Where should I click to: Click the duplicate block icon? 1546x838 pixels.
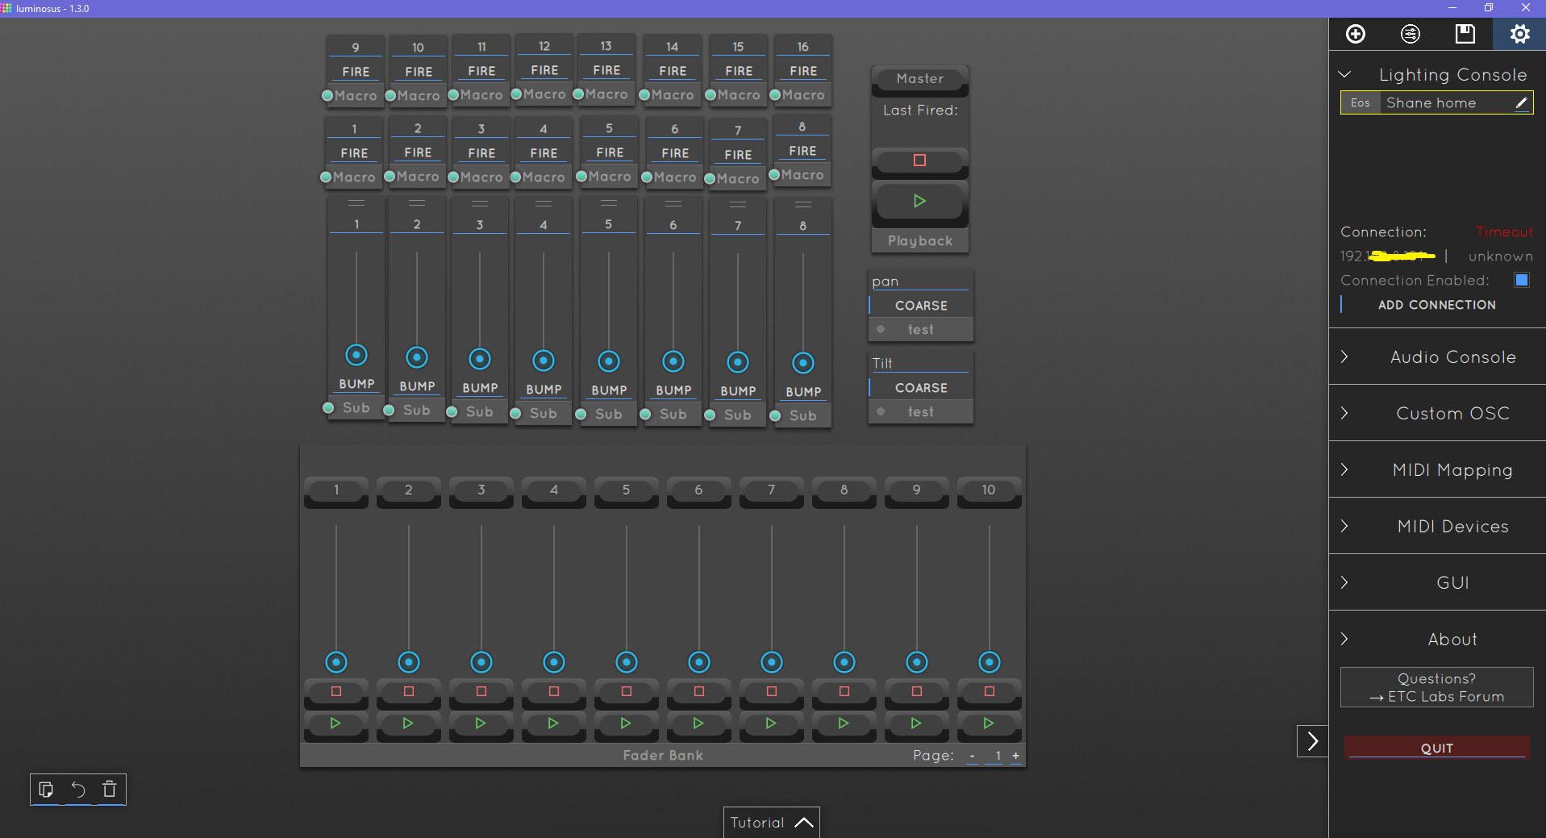pos(46,790)
